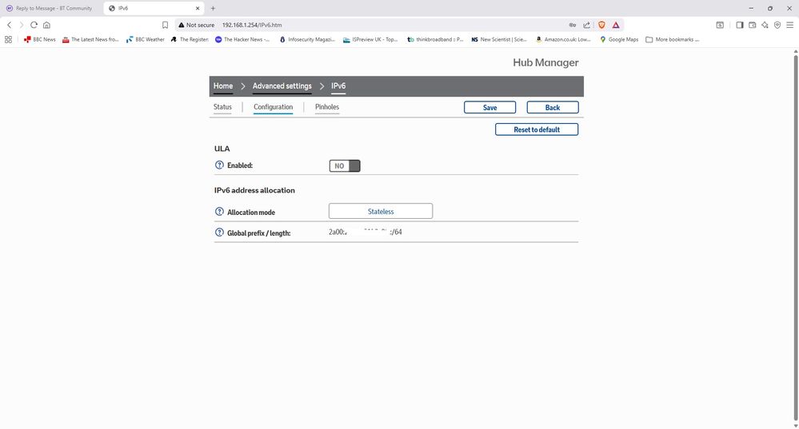The image size is (799, 429).
Task: Click the Reset to default button
Action: (x=536, y=129)
